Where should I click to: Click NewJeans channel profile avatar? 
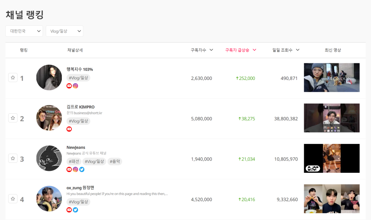[x=49, y=158]
